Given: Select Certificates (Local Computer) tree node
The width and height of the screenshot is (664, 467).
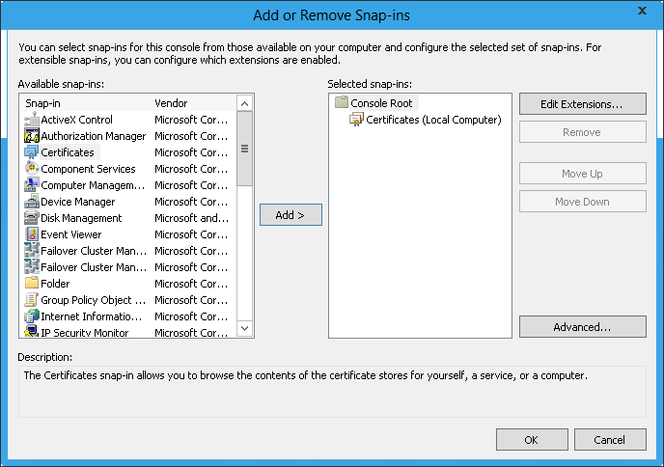Looking at the screenshot, I should (x=433, y=120).
